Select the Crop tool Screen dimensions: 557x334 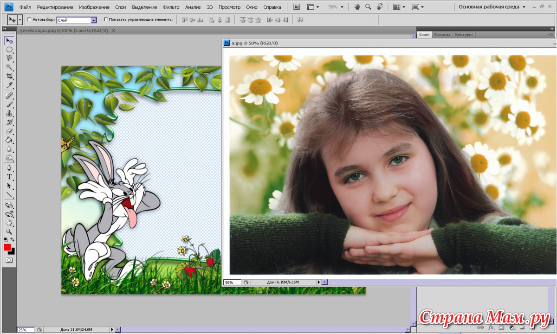(9, 76)
